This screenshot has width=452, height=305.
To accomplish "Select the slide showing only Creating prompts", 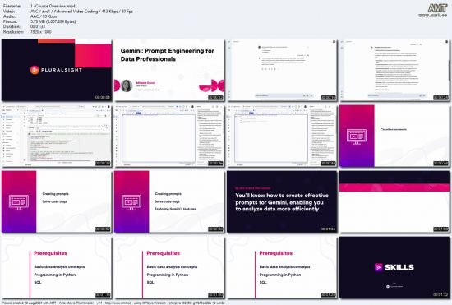I will pos(394,136).
